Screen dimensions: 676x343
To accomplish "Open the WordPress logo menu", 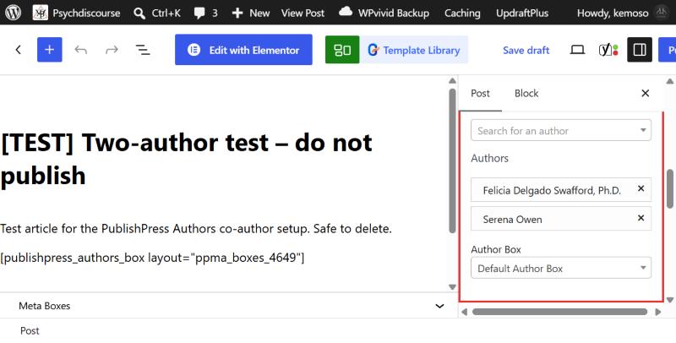I will (13, 13).
